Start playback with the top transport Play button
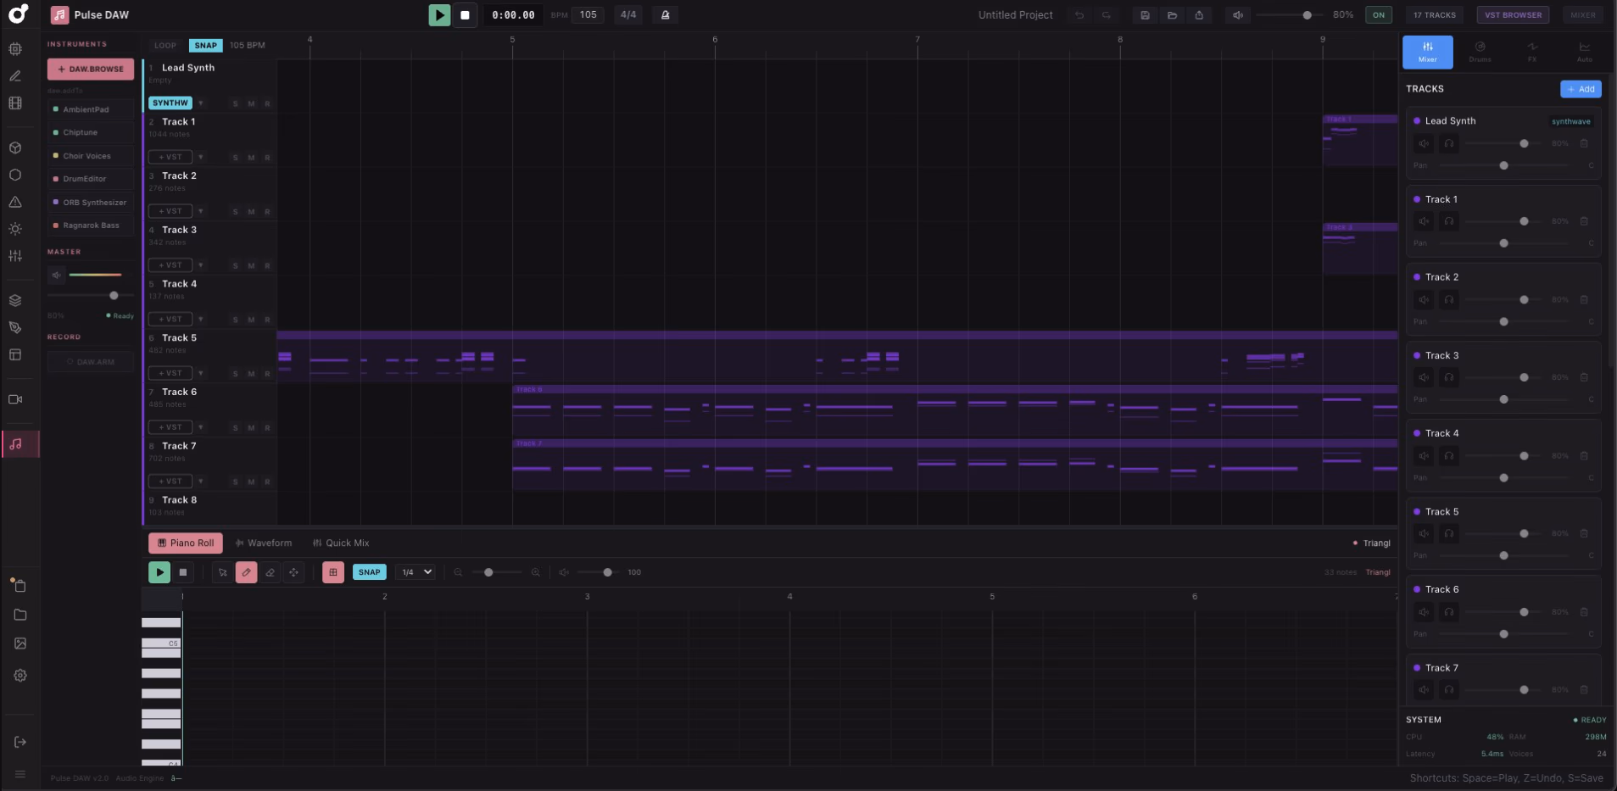The image size is (1617, 791). pyautogui.click(x=439, y=14)
